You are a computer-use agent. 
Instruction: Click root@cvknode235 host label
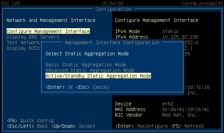[x=202, y=3]
